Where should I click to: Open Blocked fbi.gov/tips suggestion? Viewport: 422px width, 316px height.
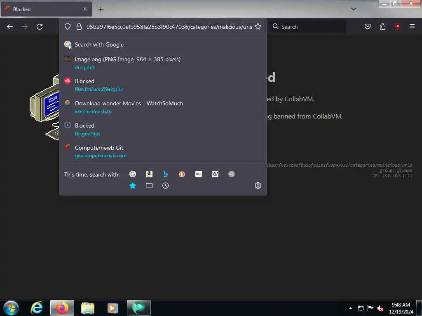[162, 129]
